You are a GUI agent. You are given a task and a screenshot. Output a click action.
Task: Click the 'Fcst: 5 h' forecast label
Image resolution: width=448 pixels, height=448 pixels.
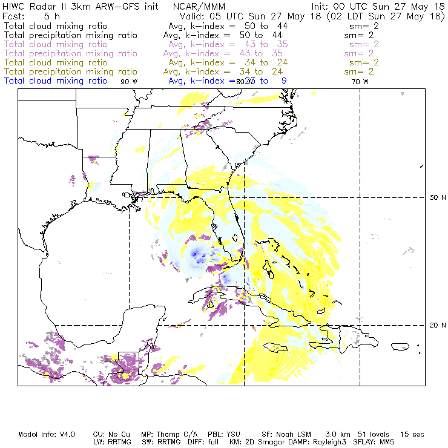coord(31,16)
